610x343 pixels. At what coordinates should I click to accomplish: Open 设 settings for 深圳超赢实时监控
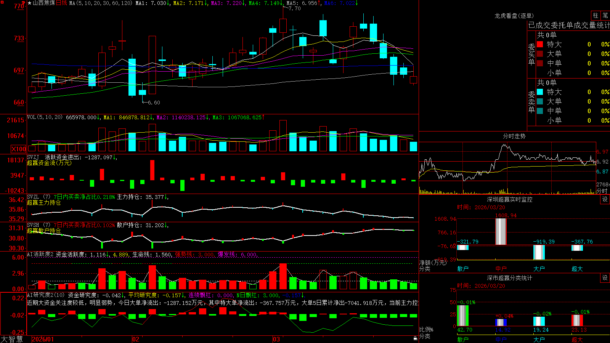pos(605,199)
